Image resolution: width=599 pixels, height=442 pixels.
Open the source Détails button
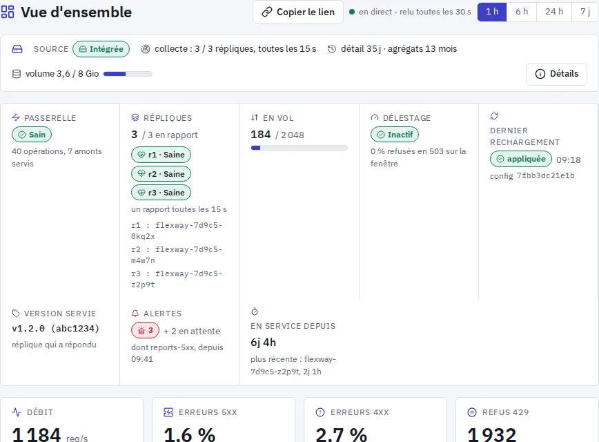[x=557, y=74]
